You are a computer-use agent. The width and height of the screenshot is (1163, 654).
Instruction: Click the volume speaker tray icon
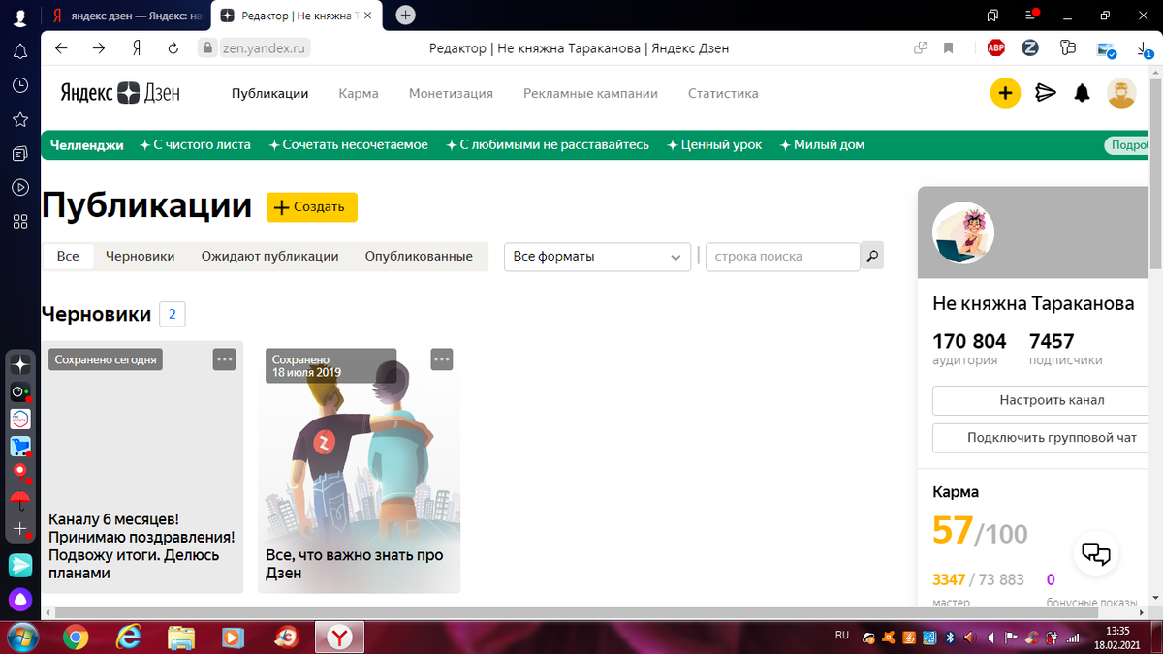tap(989, 638)
